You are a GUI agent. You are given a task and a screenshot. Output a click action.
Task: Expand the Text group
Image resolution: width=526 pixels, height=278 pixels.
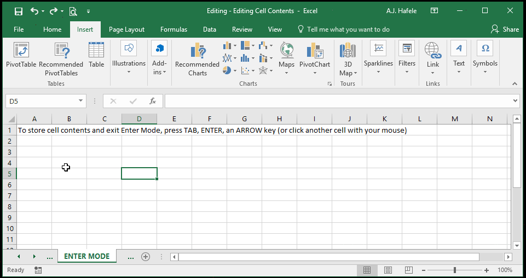[x=459, y=57]
